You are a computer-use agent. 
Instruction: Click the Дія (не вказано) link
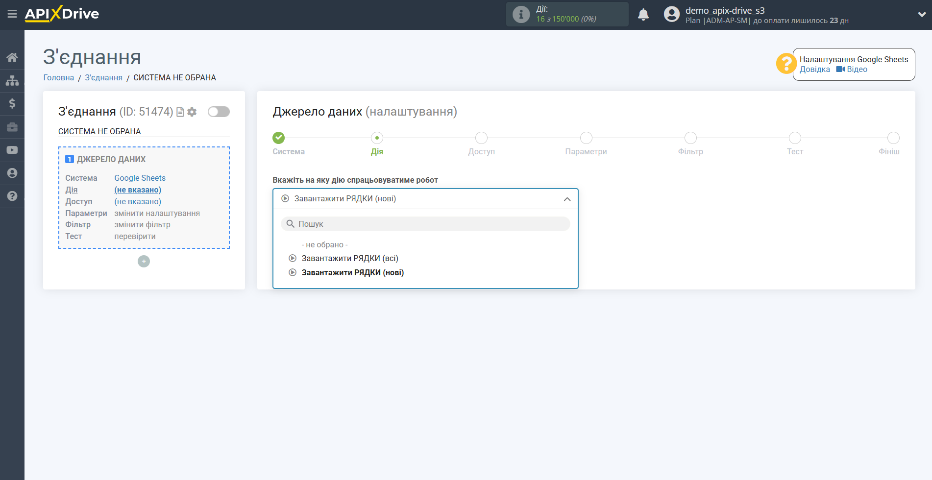[x=138, y=190]
